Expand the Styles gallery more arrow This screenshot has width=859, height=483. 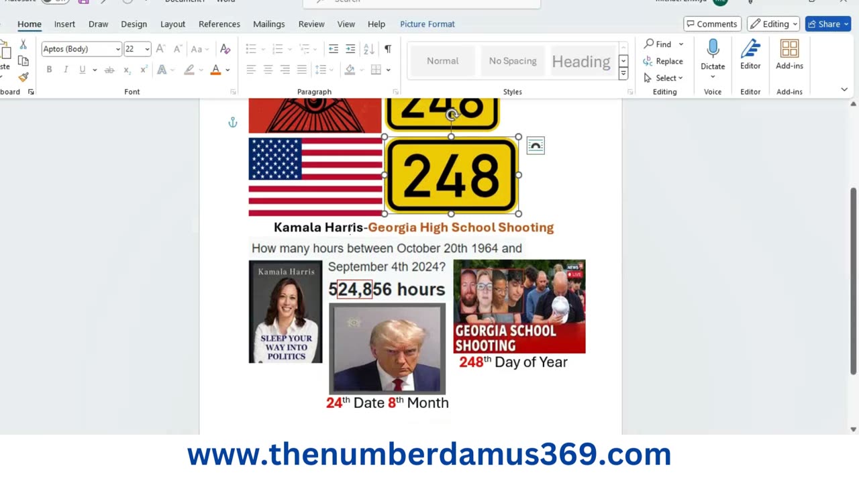(623, 74)
